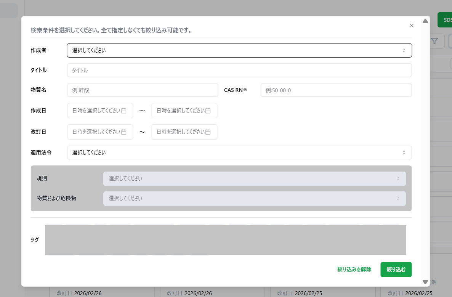Open the 規則 dropdown
The width and height of the screenshot is (452, 297).
click(x=254, y=178)
